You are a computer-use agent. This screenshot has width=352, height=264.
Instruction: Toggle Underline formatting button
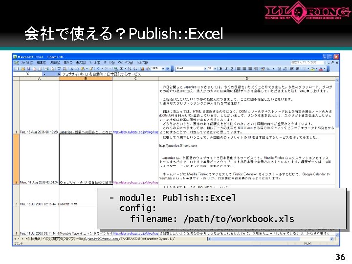point(232,69)
